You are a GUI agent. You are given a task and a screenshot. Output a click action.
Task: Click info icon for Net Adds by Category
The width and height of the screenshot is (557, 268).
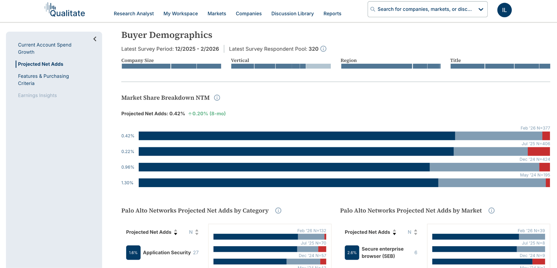pos(278,211)
